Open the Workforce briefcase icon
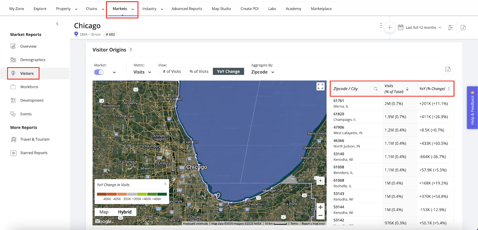478x230 pixels. (13, 87)
